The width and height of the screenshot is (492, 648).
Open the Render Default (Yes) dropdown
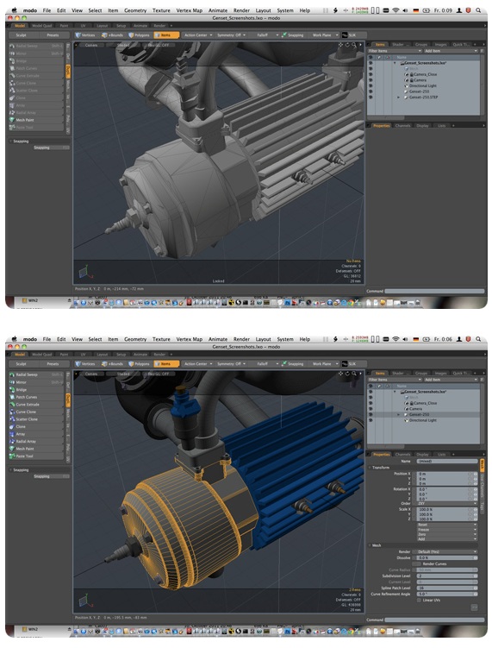coord(447,551)
